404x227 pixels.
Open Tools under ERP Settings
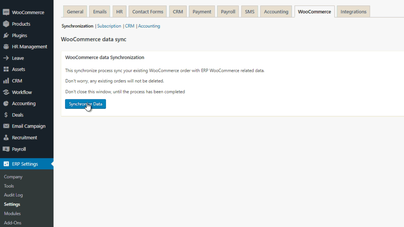click(x=9, y=186)
